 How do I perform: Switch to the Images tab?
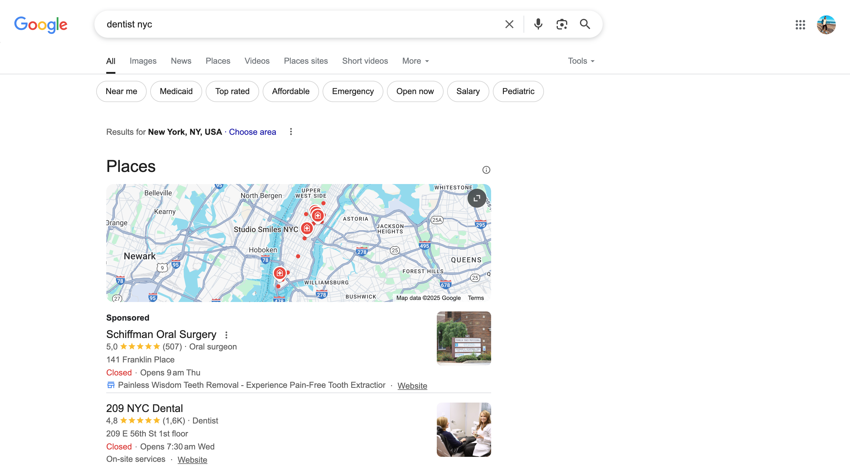(143, 61)
